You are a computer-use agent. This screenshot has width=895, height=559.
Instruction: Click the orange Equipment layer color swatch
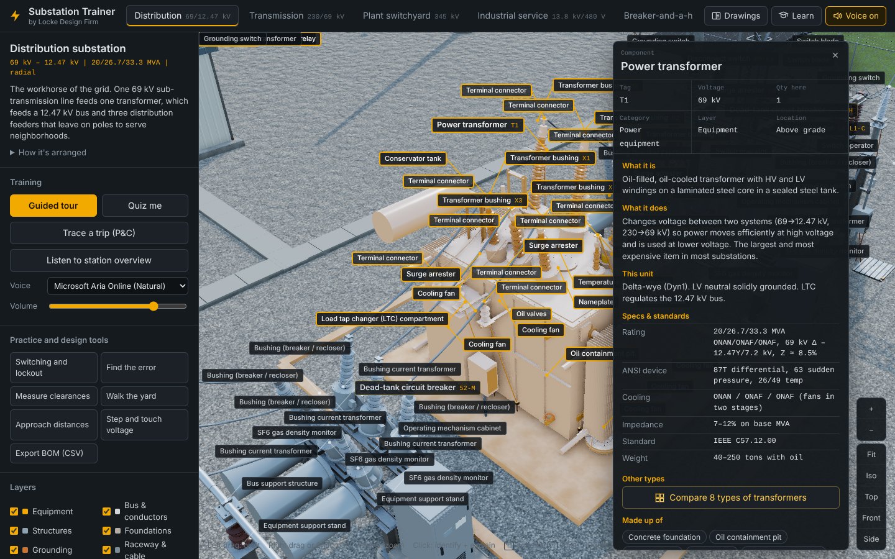coord(25,512)
